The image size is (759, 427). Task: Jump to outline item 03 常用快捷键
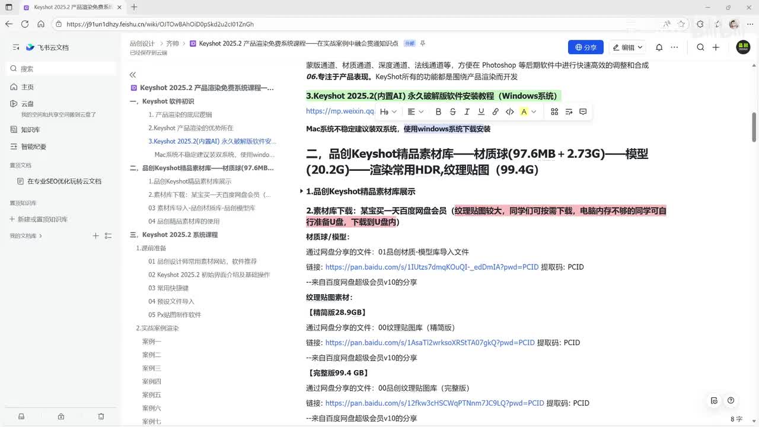[x=168, y=288]
